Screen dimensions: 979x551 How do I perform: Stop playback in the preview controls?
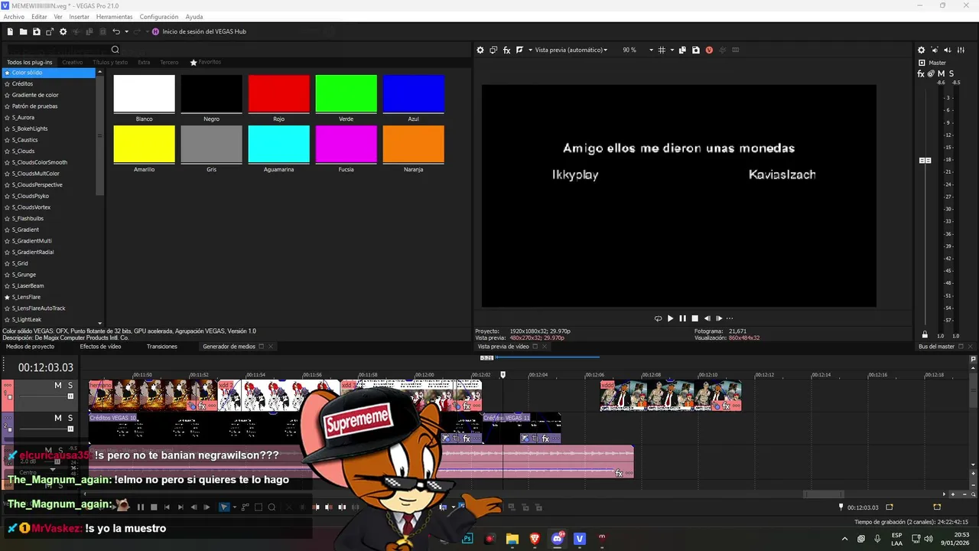pyautogui.click(x=694, y=318)
